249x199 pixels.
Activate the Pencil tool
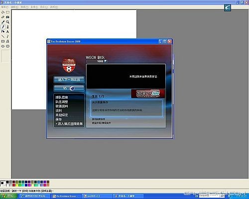pos(3,27)
